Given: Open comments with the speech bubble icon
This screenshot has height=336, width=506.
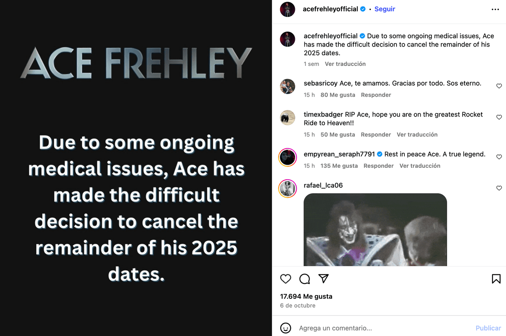Looking at the screenshot, I should (x=304, y=279).
